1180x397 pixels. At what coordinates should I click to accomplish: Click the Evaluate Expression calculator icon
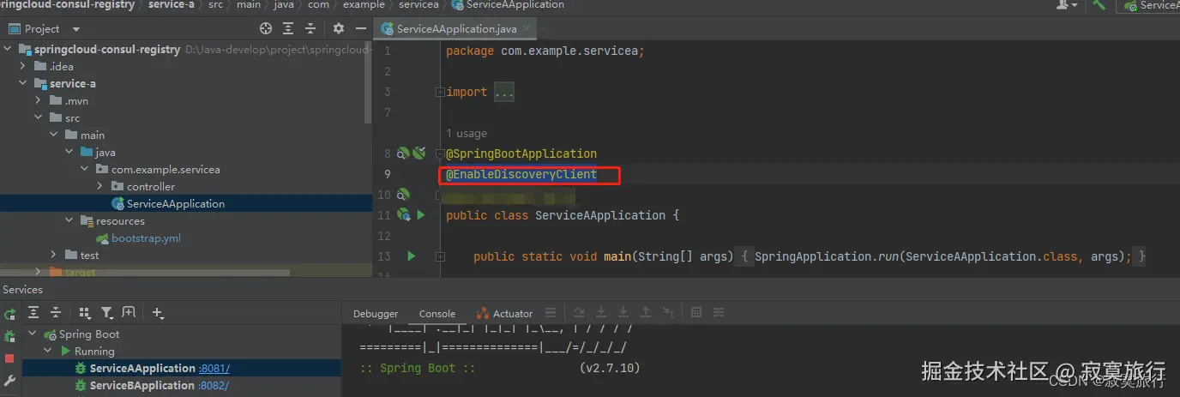click(x=696, y=313)
